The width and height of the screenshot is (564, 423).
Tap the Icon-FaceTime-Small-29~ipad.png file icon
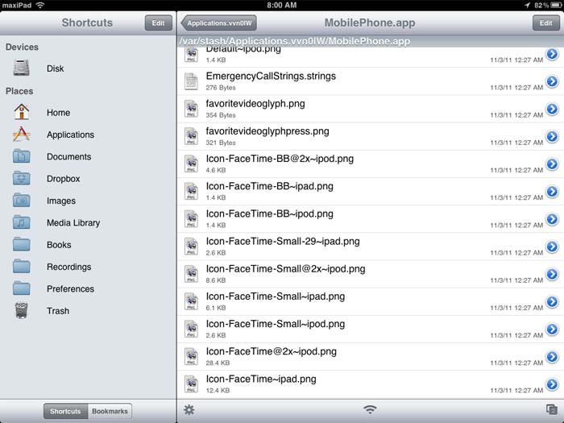[191, 247]
